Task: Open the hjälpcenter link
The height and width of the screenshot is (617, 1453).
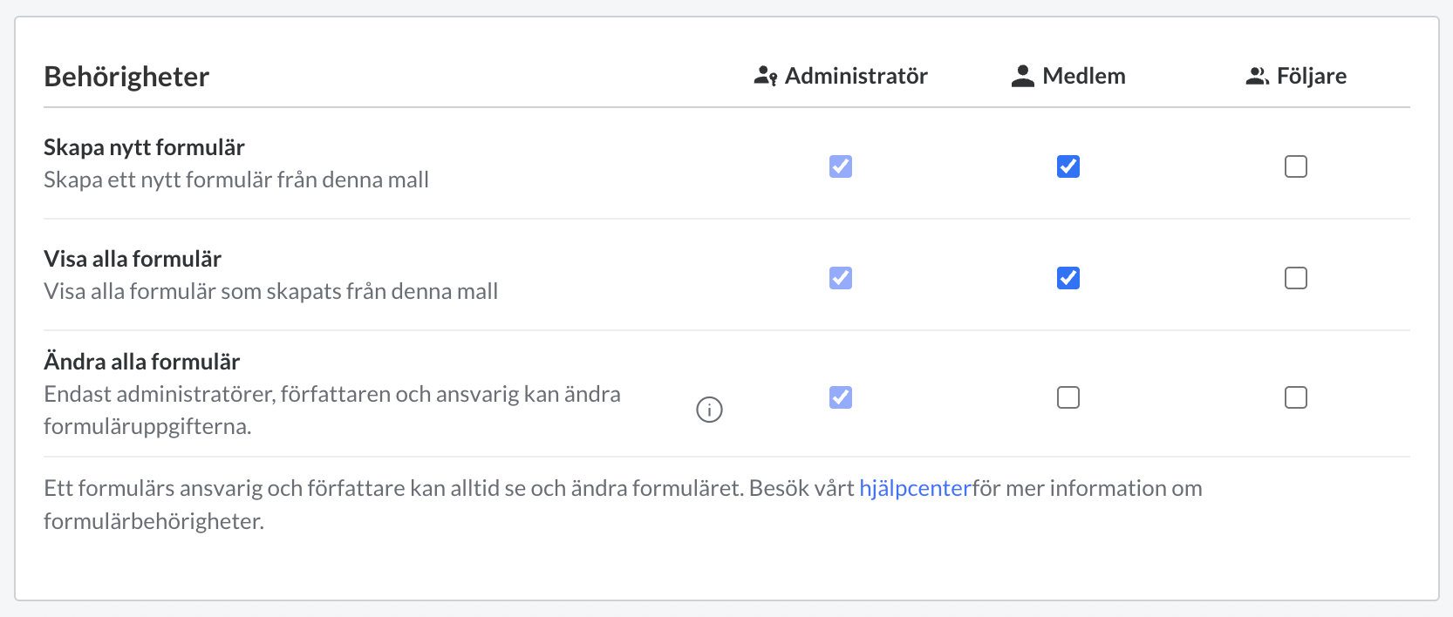Action: tap(915, 488)
